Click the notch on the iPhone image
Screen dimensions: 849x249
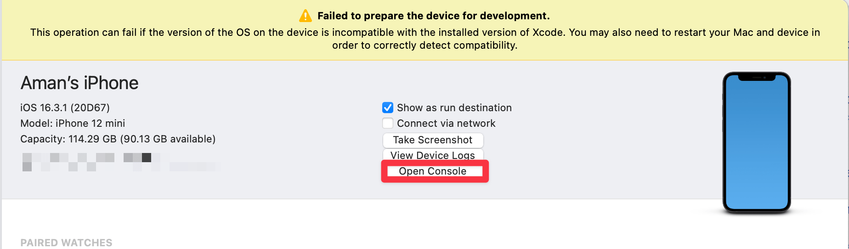tap(756, 78)
